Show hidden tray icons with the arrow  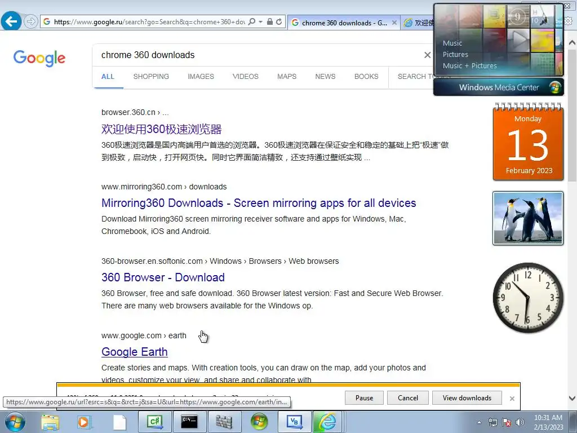pyautogui.click(x=479, y=422)
